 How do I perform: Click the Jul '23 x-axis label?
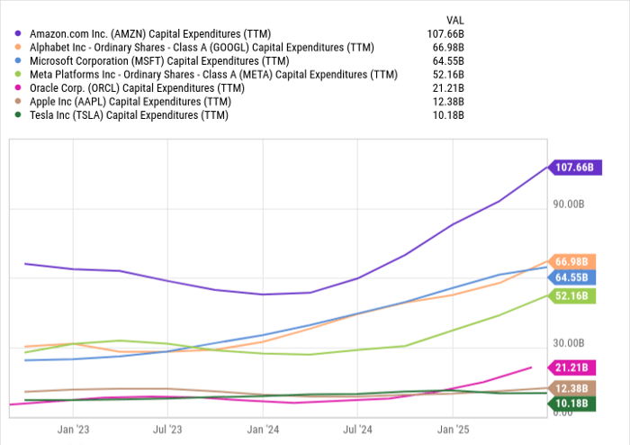[x=167, y=430]
